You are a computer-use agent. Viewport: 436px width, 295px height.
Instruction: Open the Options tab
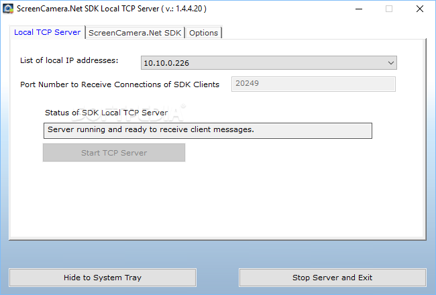pos(203,33)
